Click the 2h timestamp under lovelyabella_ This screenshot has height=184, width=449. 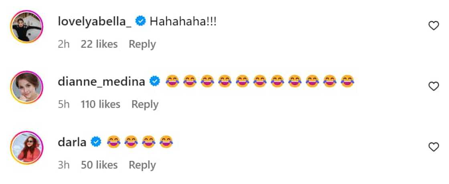point(63,44)
